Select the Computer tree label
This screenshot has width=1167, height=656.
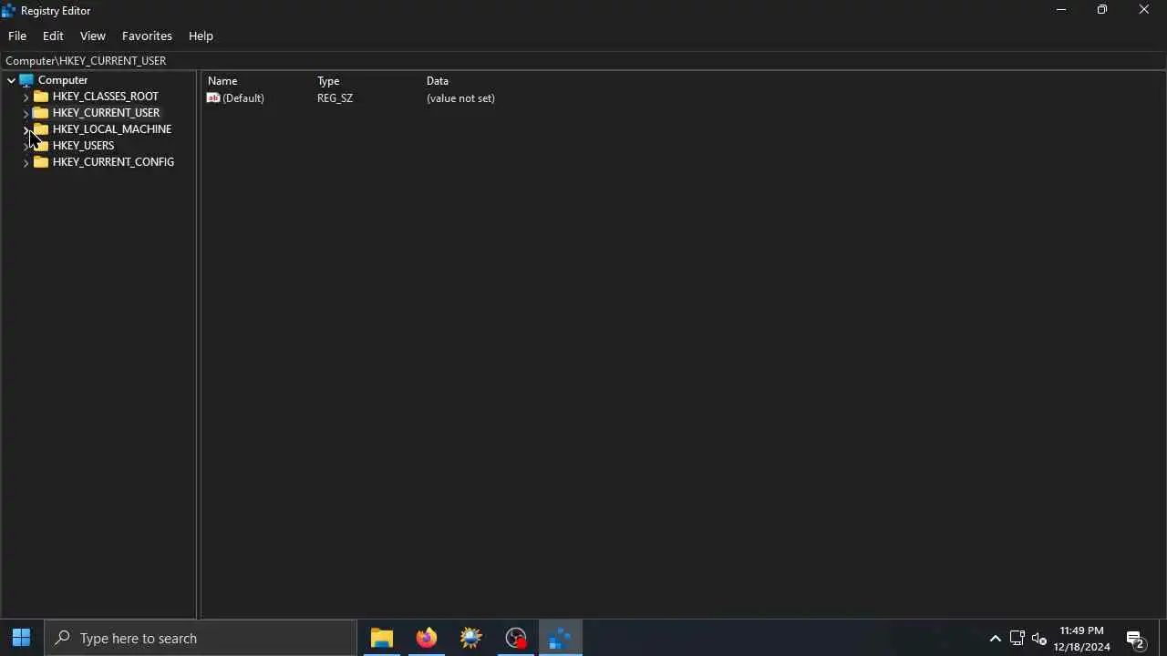point(63,80)
